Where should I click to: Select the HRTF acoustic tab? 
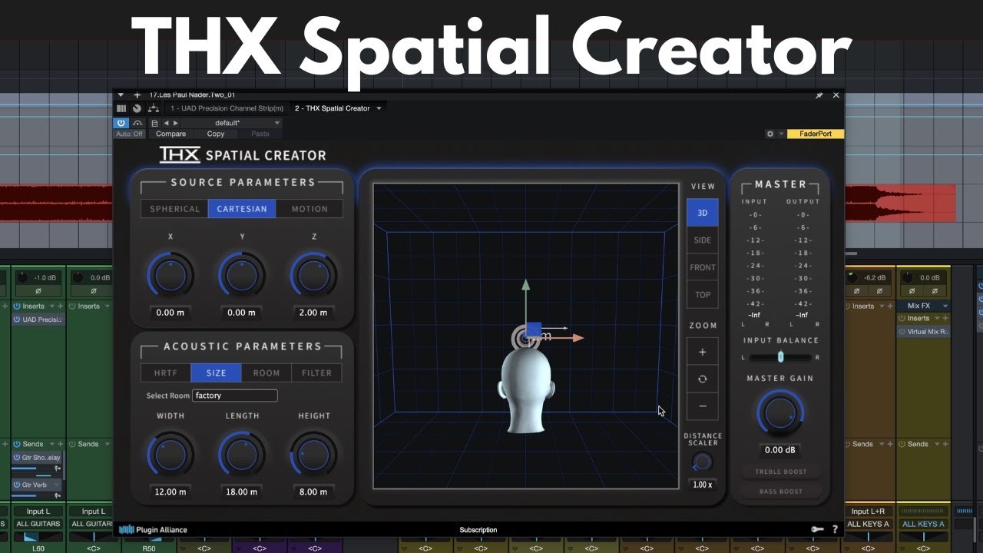tap(165, 373)
